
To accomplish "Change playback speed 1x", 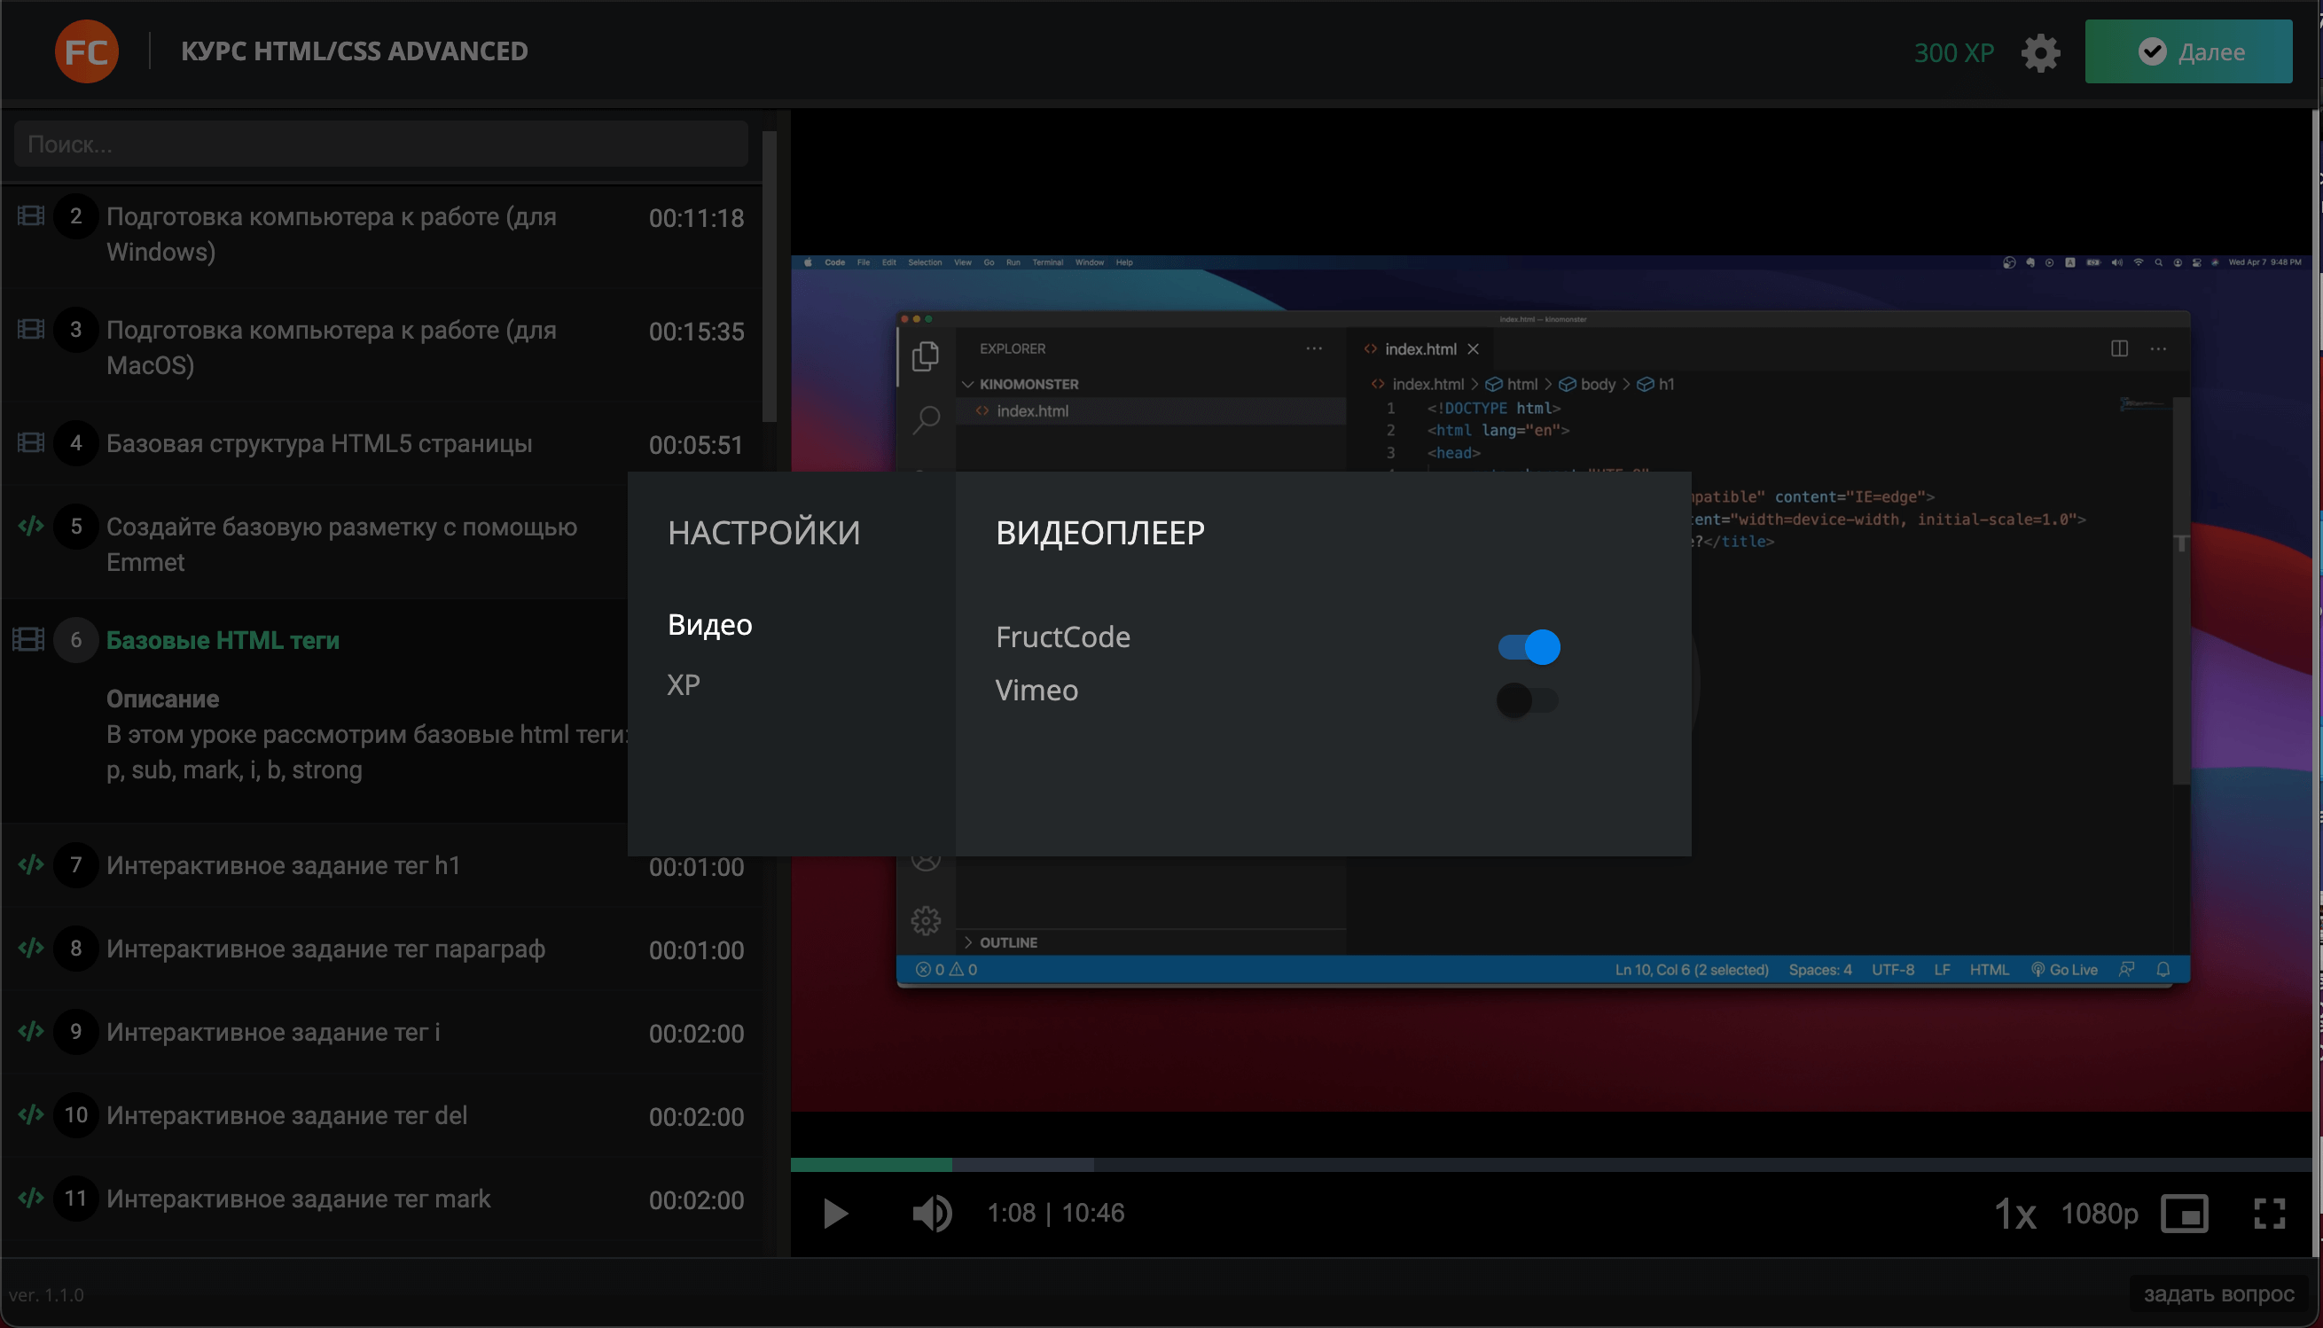I will pos(2015,1214).
